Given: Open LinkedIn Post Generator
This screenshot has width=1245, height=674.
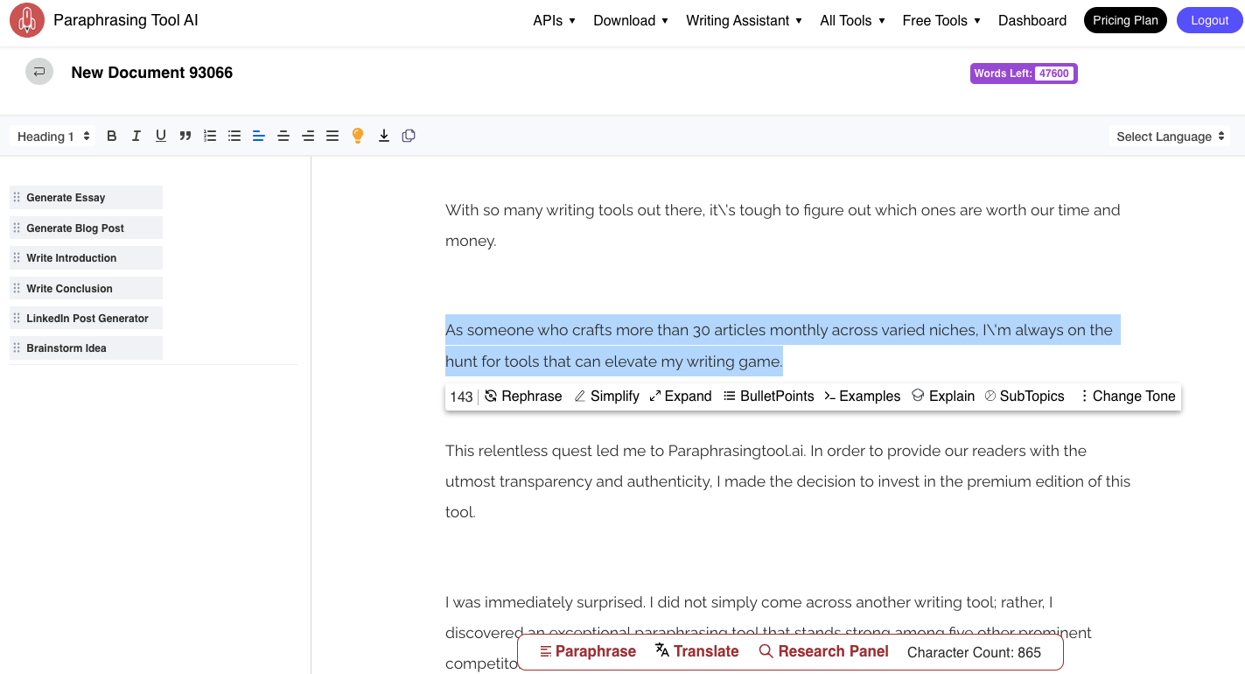Looking at the screenshot, I should click(86, 318).
